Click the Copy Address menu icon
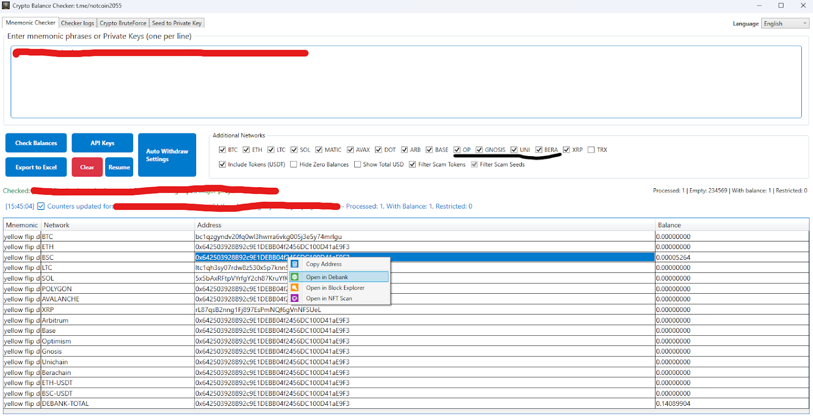Image resolution: width=813 pixels, height=417 pixels. coord(295,264)
